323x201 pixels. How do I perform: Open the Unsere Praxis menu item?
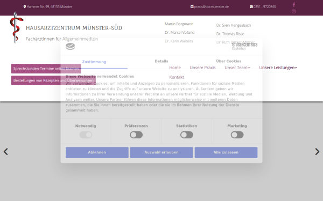point(202,68)
